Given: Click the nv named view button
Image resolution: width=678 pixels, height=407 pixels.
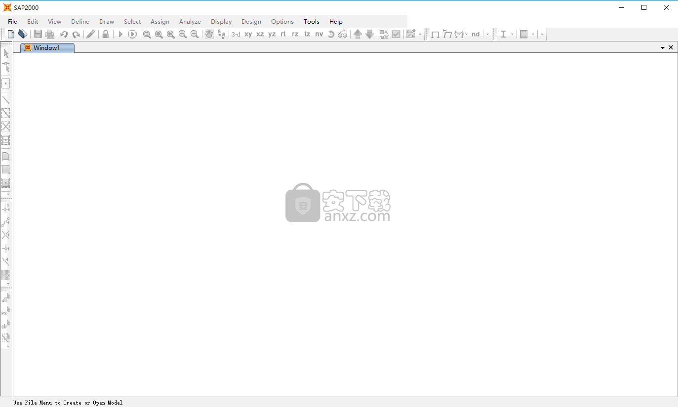Looking at the screenshot, I should click(319, 34).
